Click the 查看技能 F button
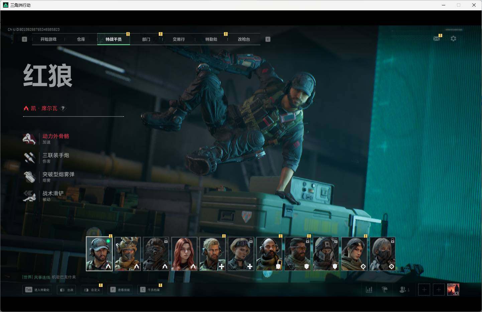This screenshot has height=312, width=482. pyautogui.click(x=120, y=290)
